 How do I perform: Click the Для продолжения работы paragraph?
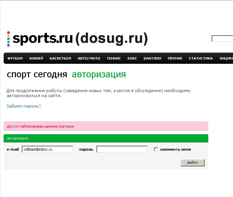coord(98,93)
